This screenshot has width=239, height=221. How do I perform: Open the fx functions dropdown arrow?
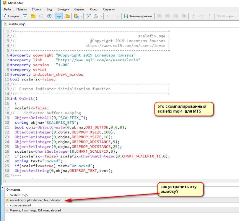pyautogui.click(x=101, y=16)
